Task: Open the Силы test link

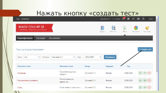Action: pyautogui.click(x=20, y=87)
